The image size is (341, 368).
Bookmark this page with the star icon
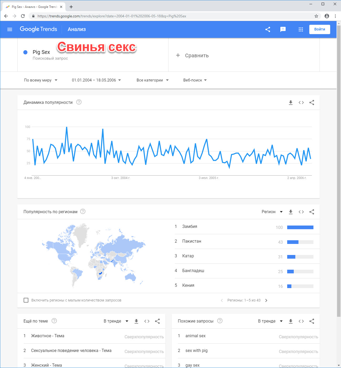[316, 16]
